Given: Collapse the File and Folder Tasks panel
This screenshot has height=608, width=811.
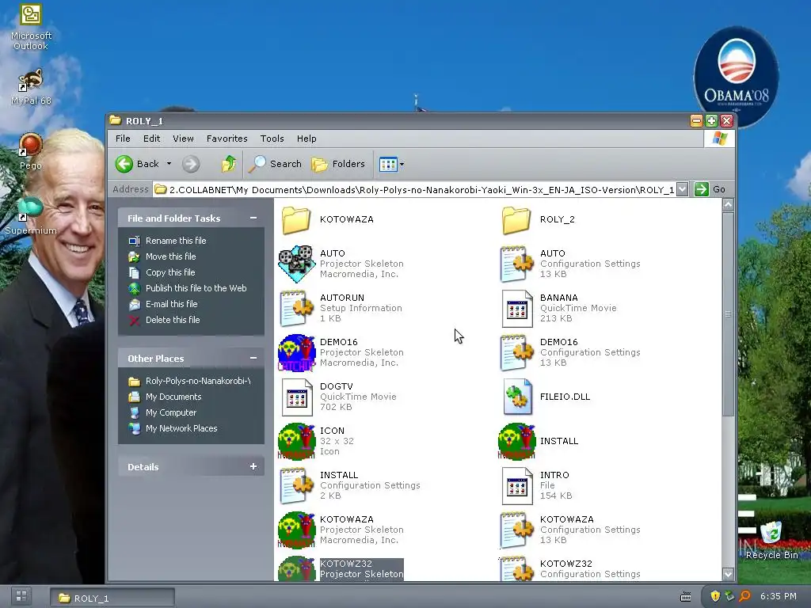Looking at the screenshot, I should (x=253, y=218).
